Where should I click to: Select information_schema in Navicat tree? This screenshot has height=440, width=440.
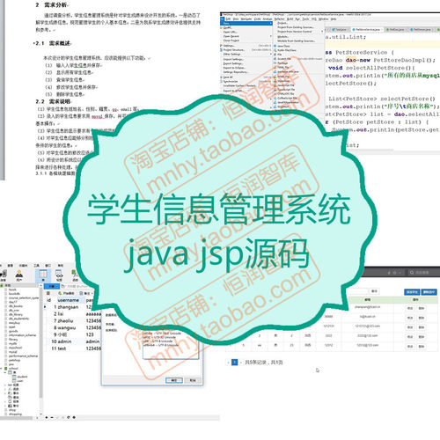click(x=22, y=335)
